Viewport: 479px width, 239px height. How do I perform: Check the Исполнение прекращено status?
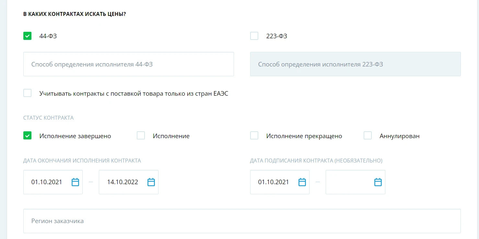point(254,136)
